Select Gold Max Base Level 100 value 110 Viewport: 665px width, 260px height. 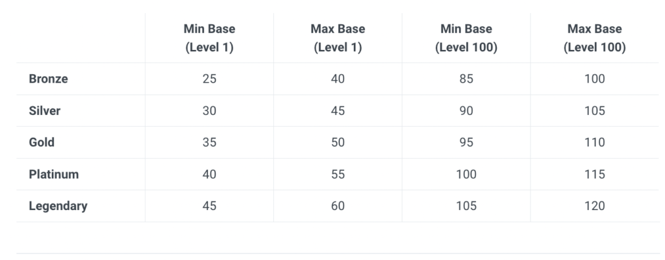coord(594,142)
